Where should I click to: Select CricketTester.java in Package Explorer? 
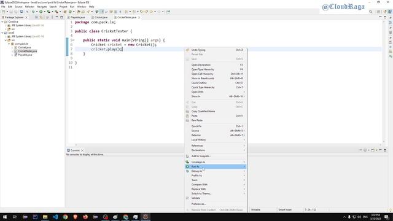click(x=27, y=51)
